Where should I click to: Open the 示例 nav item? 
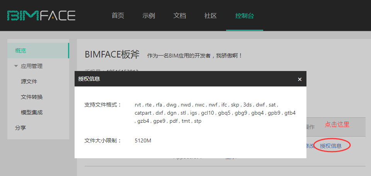148,15
